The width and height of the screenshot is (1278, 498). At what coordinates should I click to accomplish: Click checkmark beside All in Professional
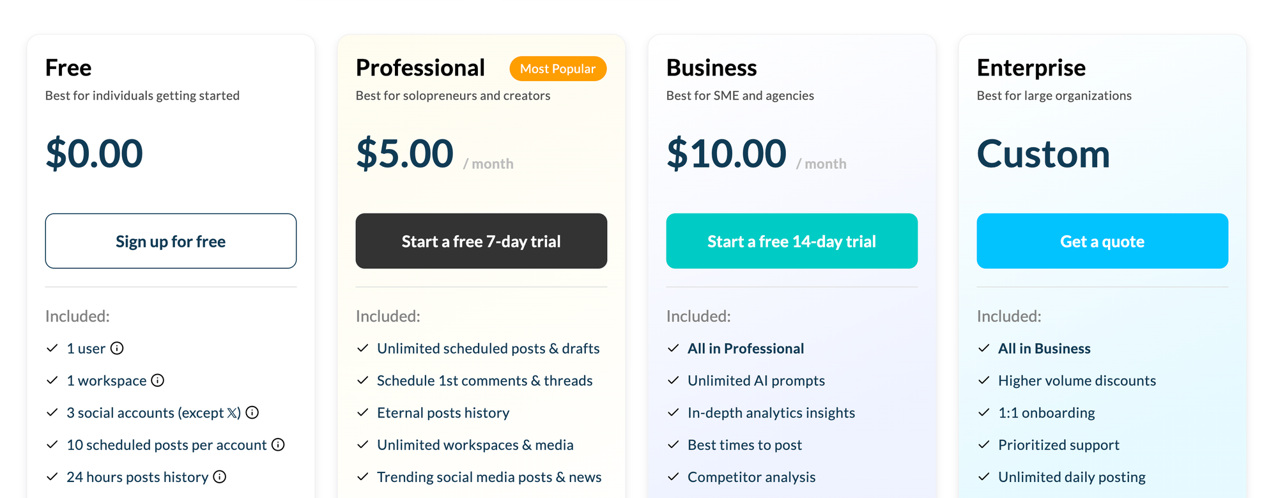[673, 348]
